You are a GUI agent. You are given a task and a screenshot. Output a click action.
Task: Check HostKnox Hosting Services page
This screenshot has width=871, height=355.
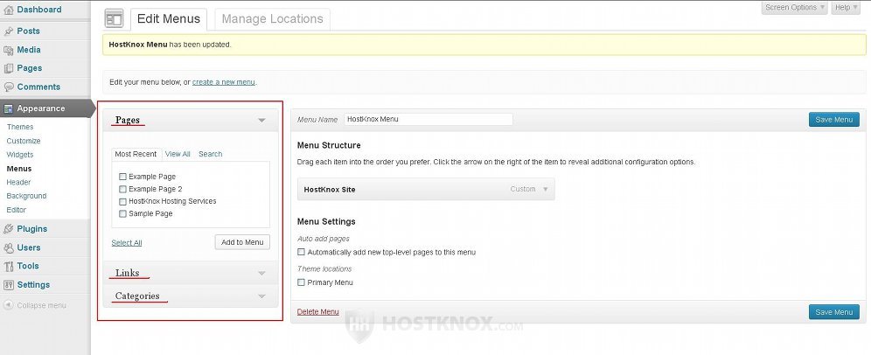click(x=122, y=201)
